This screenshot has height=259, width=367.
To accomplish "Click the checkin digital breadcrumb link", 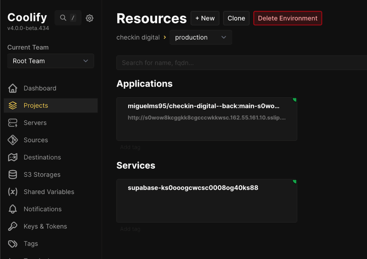I will [x=138, y=38].
